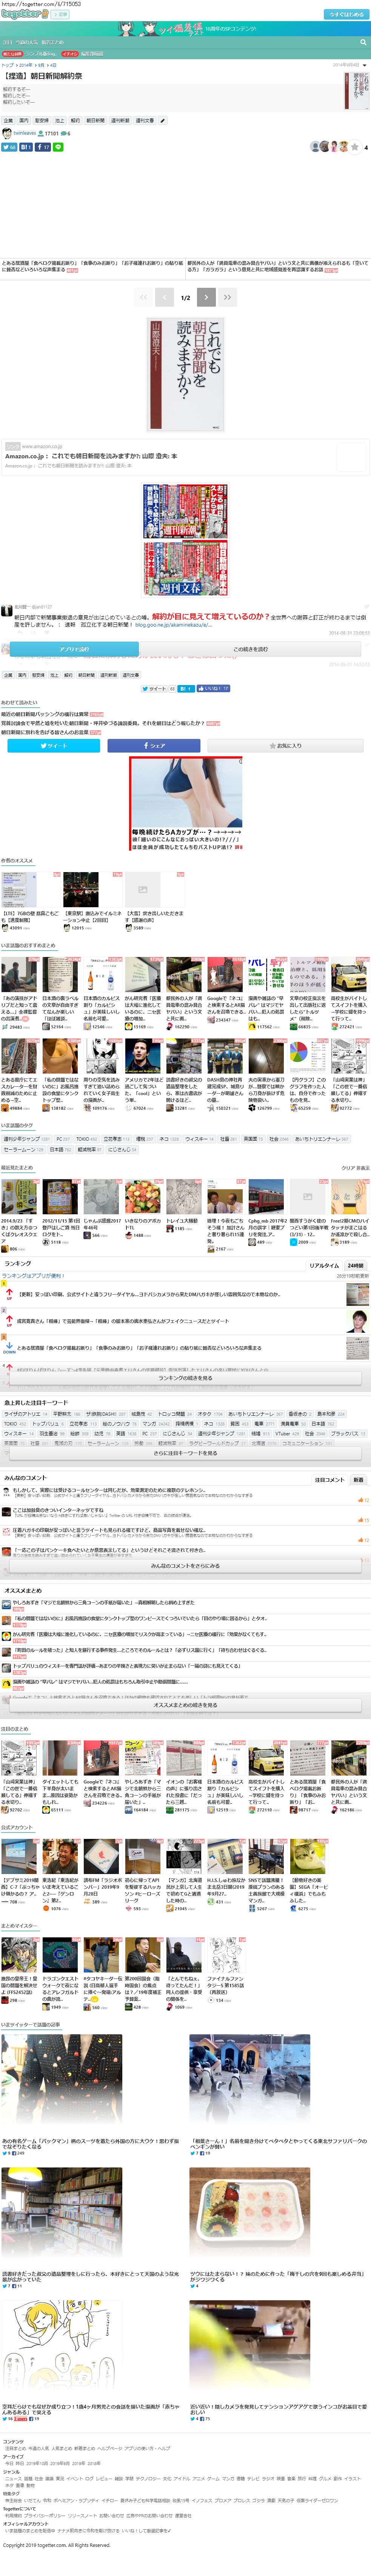Go to previous page arrow
This screenshot has width=371, height=2576.
pos(164,297)
